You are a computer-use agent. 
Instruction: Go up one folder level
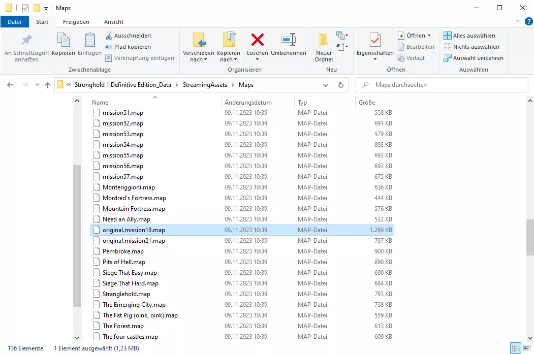click(48, 85)
